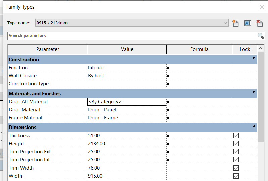Click the Parameter column header
Image resolution: width=268 pixels, height=181 pixels.
coord(47,49)
